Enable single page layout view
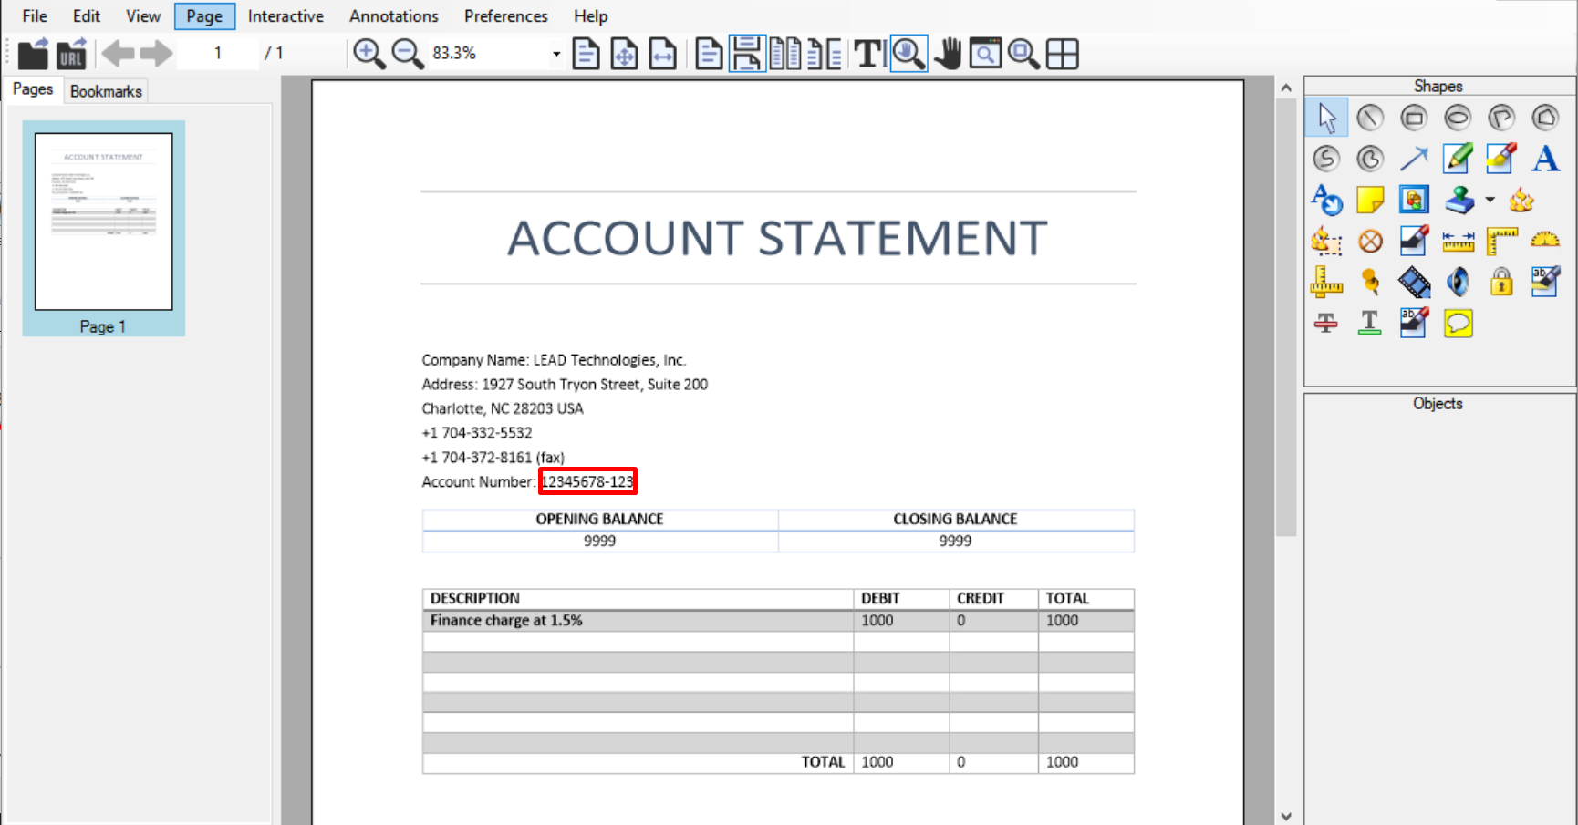This screenshot has height=825, width=1578. (x=709, y=53)
